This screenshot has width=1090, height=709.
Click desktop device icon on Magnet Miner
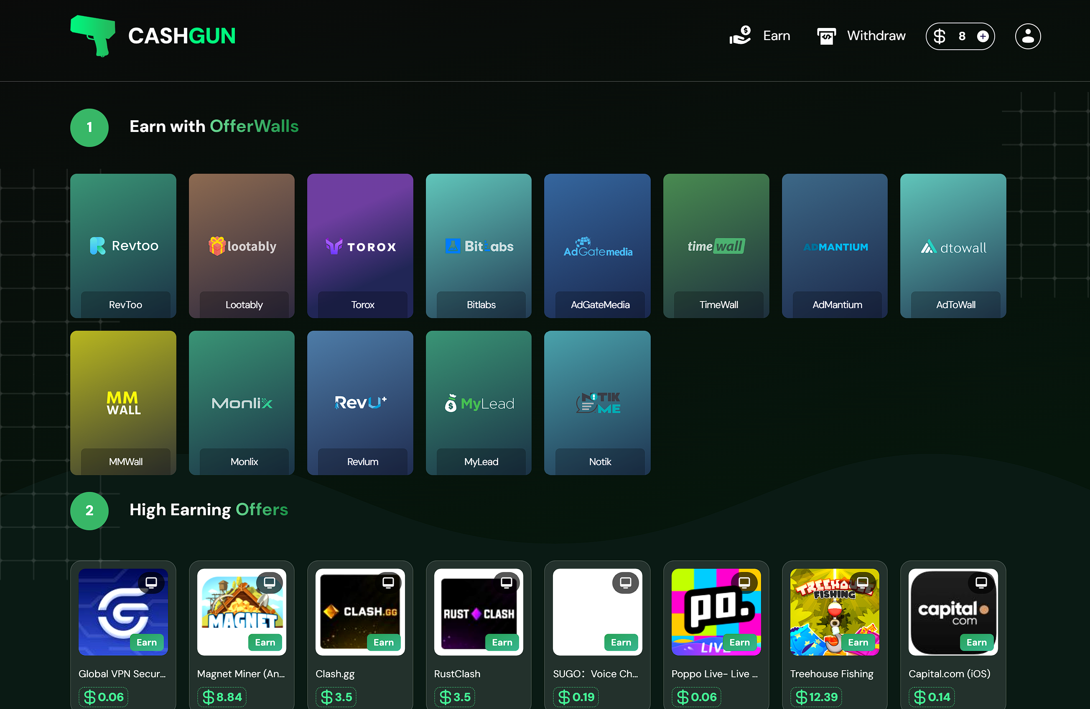coord(270,582)
